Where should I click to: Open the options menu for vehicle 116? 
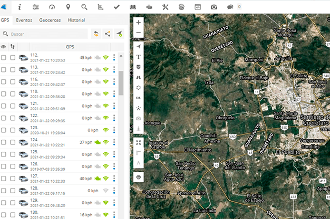click(114, 81)
